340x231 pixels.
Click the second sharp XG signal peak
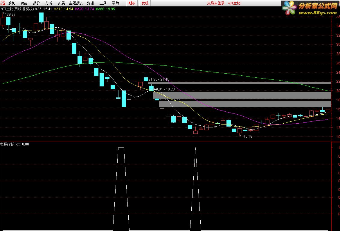tap(196, 149)
